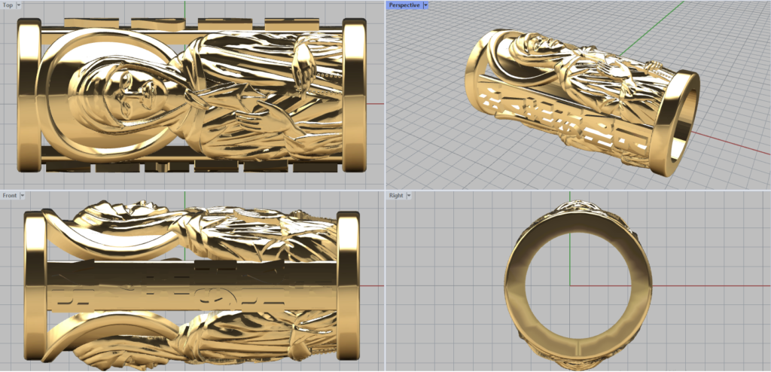This screenshot has height=372, width=771.
Task: Select the figure's face in Top view
Action: [x=132, y=96]
